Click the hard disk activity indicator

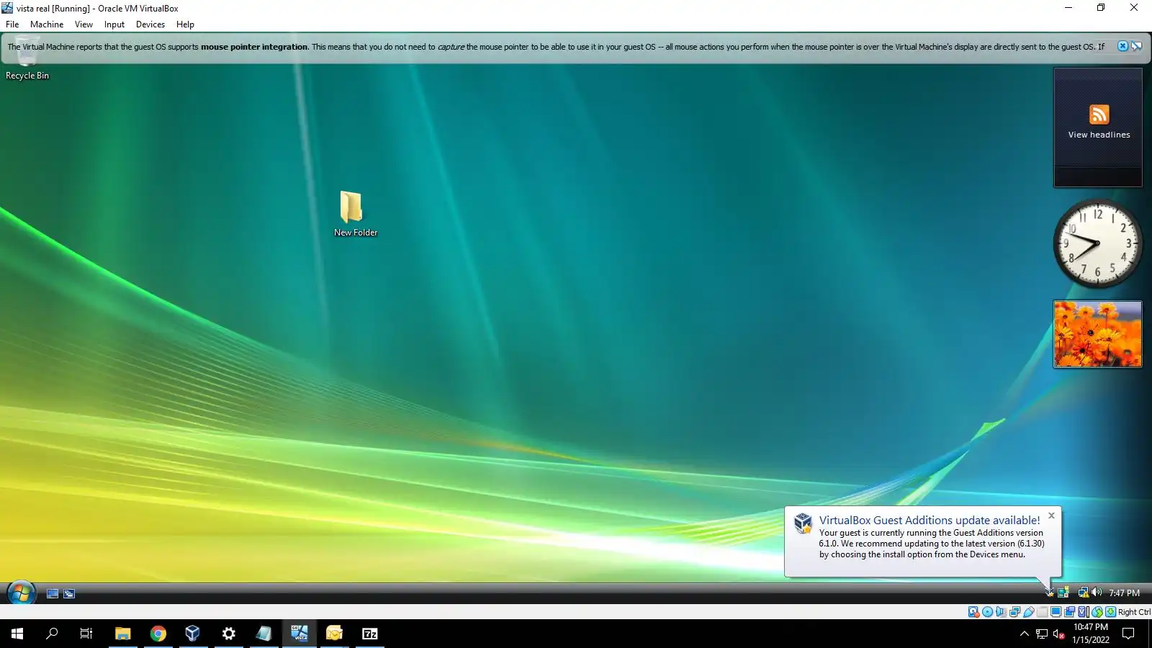[973, 612]
